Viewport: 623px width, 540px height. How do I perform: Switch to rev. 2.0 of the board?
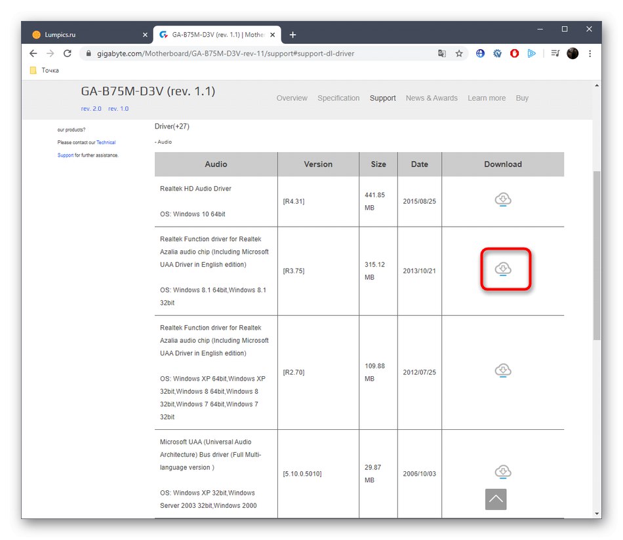(x=91, y=108)
